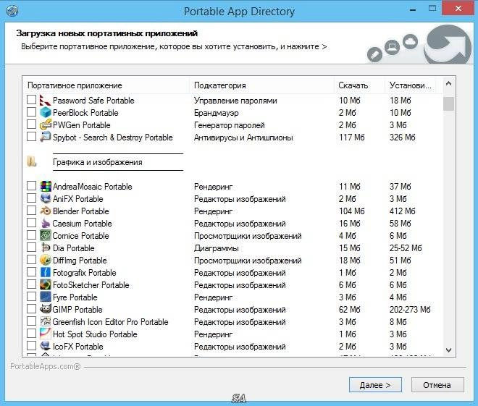478x406 pixels.
Task: Click the PeerBlock Portable cube icon
Action: [46, 112]
